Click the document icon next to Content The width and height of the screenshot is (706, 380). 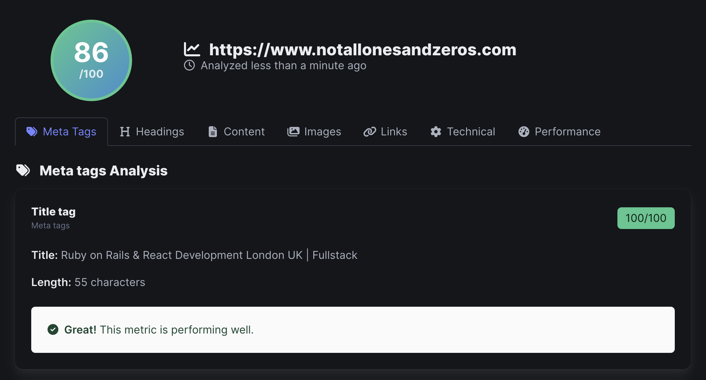point(213,132)
